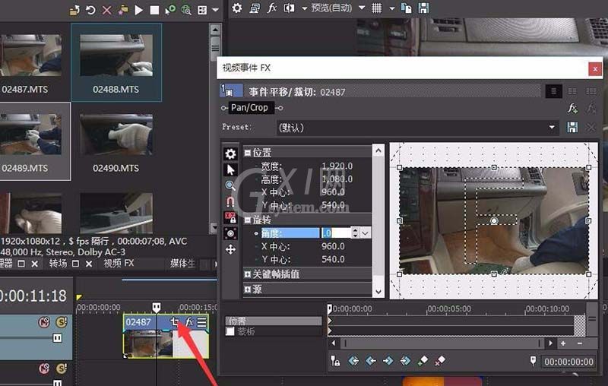
Task: Select the 位置 keyframe track row
Action: (274, 321)
